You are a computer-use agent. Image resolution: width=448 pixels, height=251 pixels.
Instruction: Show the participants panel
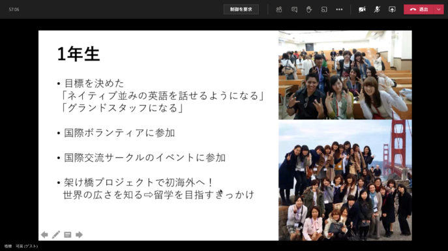pyautogui.click(x=279, y=9)
